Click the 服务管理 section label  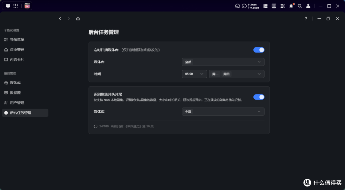[10, 74]
